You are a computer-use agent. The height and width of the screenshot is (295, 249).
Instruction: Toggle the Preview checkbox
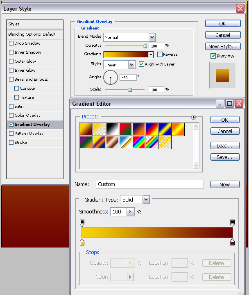point(213,56)
